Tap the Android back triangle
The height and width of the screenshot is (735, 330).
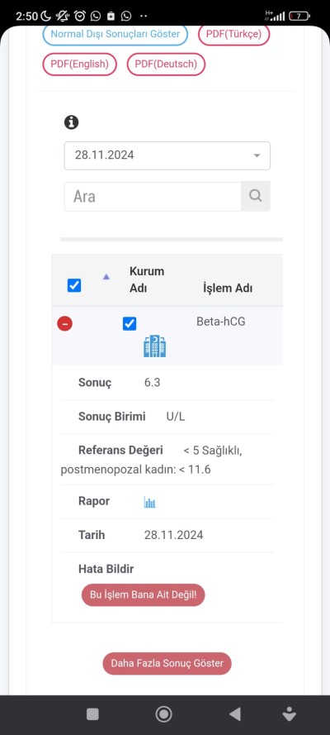pos(235,714)
